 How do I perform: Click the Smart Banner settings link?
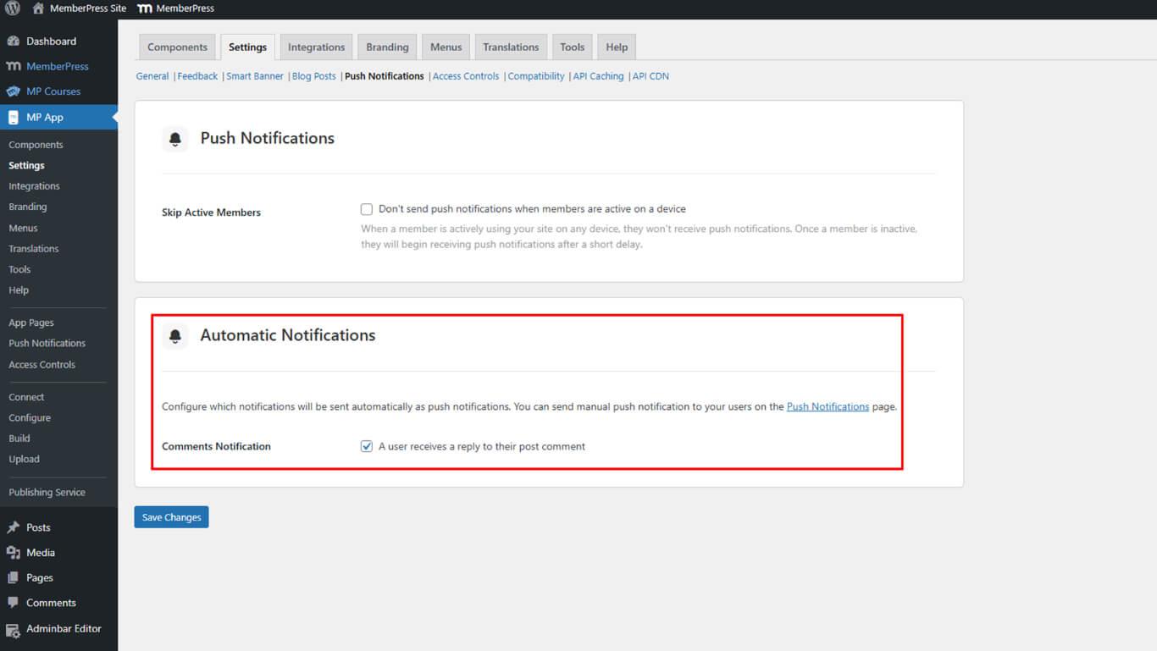(x=255, y=76)
